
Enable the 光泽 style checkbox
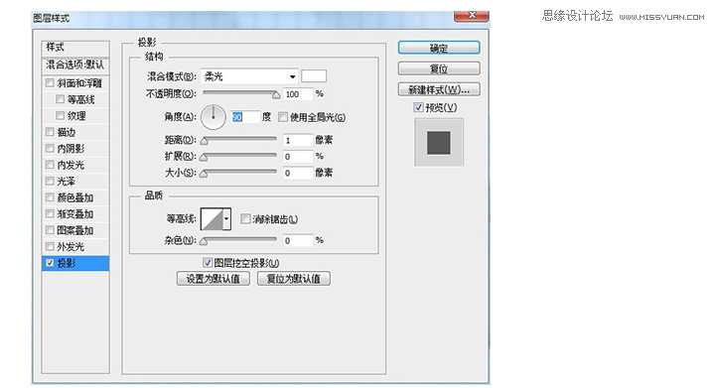click(50, 182)
